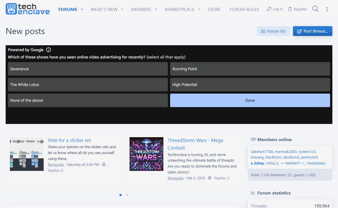The image size is (338, 208).
Task: Select the Severance survey option
Action: point(88,69)
